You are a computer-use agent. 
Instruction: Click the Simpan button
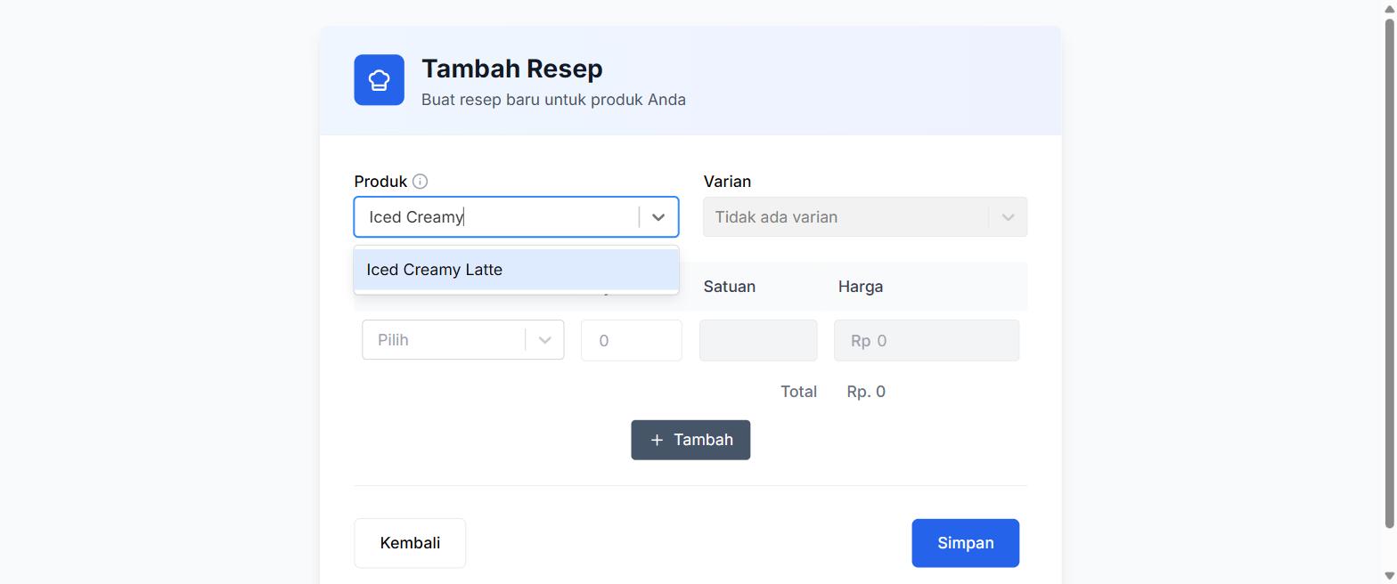(x=965, y=543)
